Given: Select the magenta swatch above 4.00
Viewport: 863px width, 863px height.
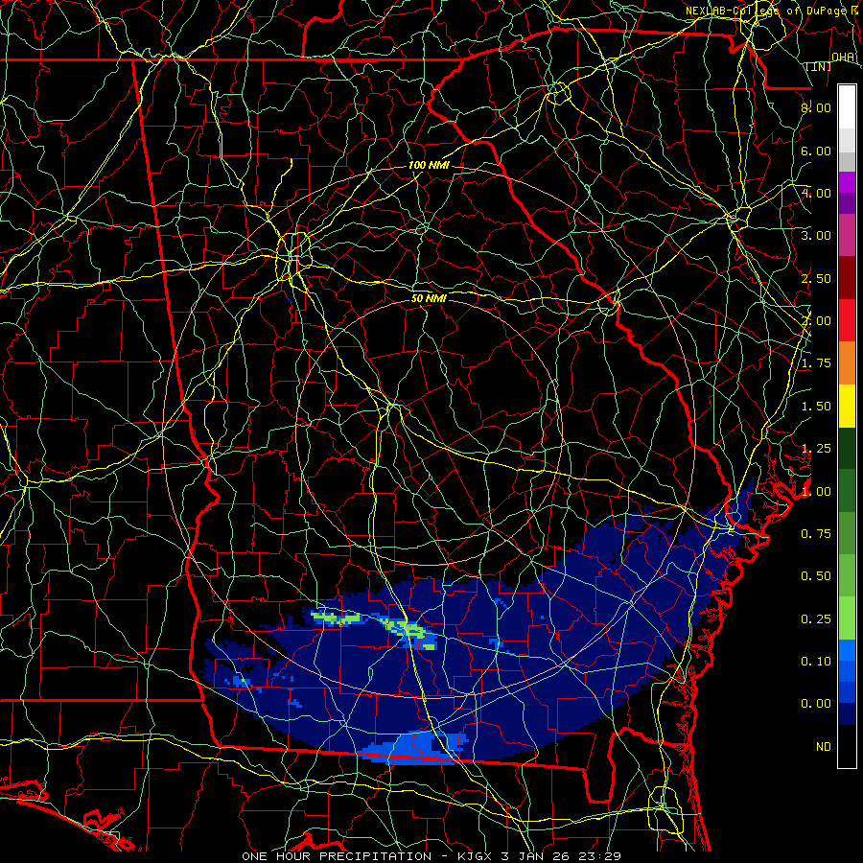Looking at the screenshot, I should (x=847, y=182).
